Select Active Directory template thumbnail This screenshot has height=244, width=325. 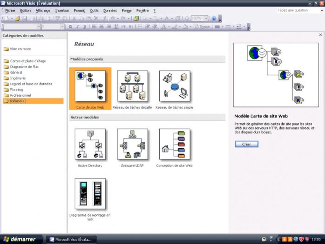[90, 144]
